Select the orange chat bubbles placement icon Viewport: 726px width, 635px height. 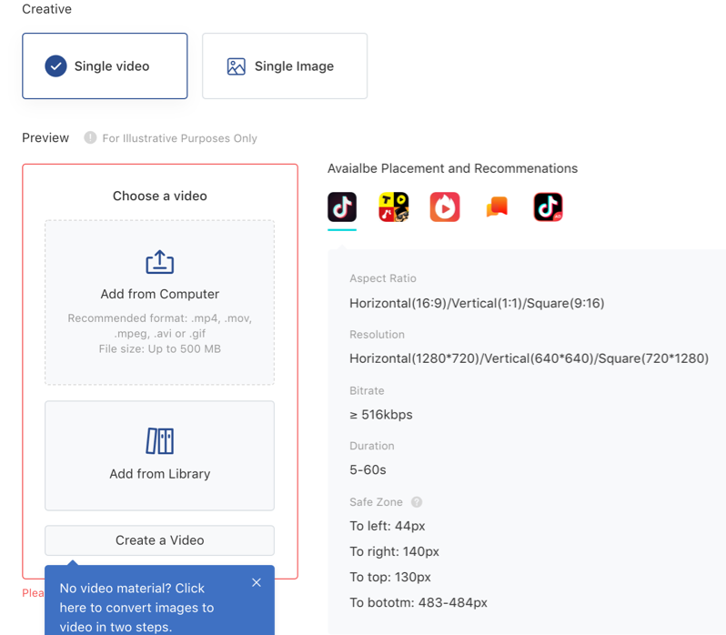(496, 207)
